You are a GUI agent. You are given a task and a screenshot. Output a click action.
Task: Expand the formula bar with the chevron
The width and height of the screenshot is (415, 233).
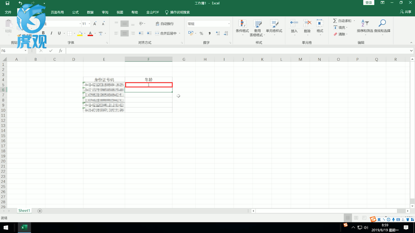point(411,51)
